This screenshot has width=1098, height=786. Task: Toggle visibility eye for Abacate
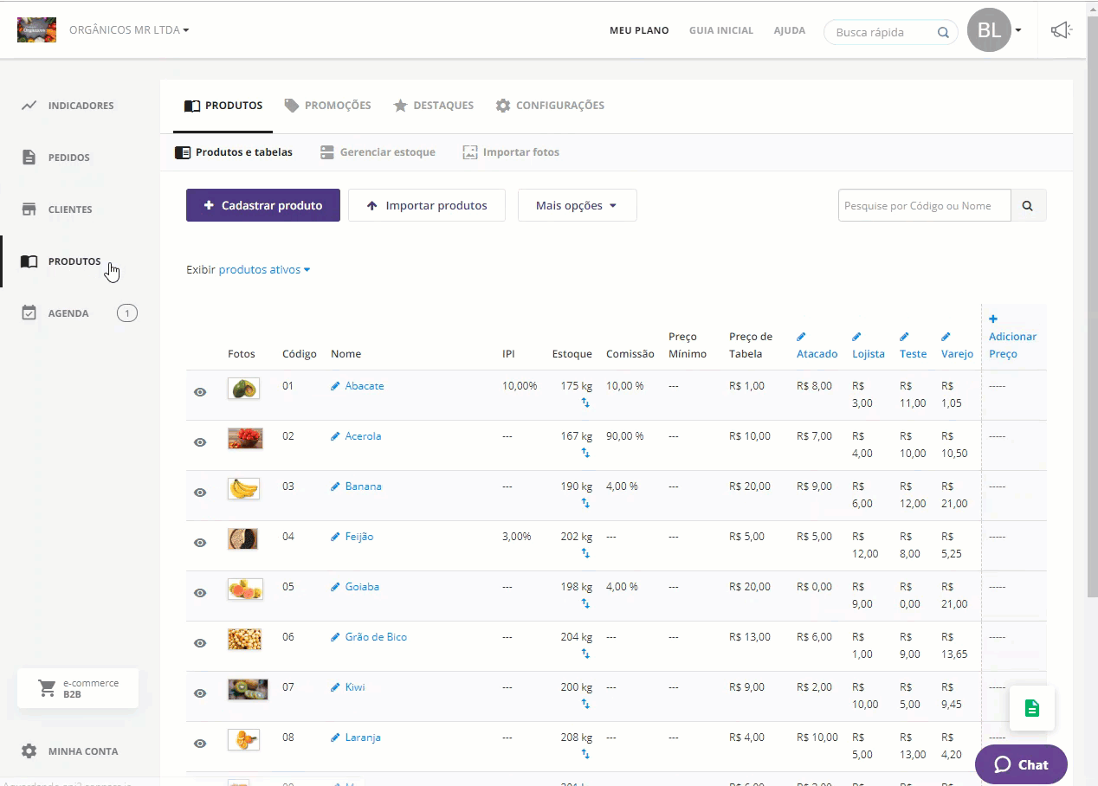(x=200, y=392)
